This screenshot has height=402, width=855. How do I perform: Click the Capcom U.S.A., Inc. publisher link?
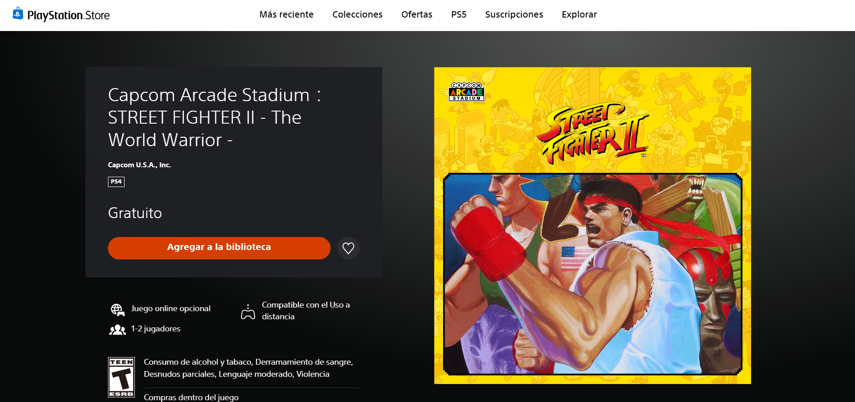pos(139,165)
